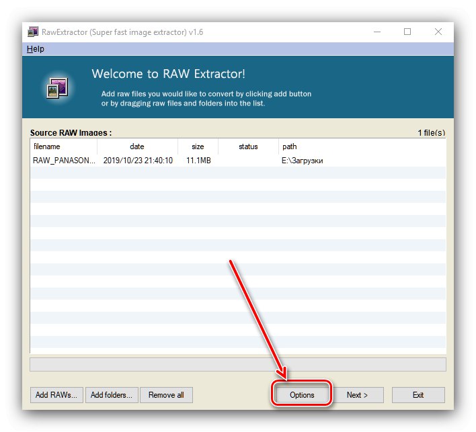Click the 'Source RAW Images :' label
476x432 pixels.
(71, 132)
